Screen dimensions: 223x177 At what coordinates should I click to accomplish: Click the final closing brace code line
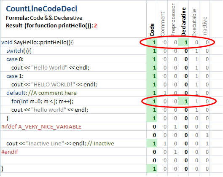[2, 169]
